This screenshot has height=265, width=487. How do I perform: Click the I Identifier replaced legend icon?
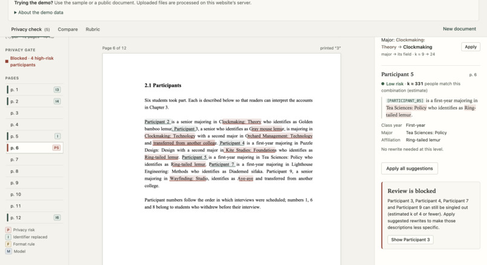point(8,237)
